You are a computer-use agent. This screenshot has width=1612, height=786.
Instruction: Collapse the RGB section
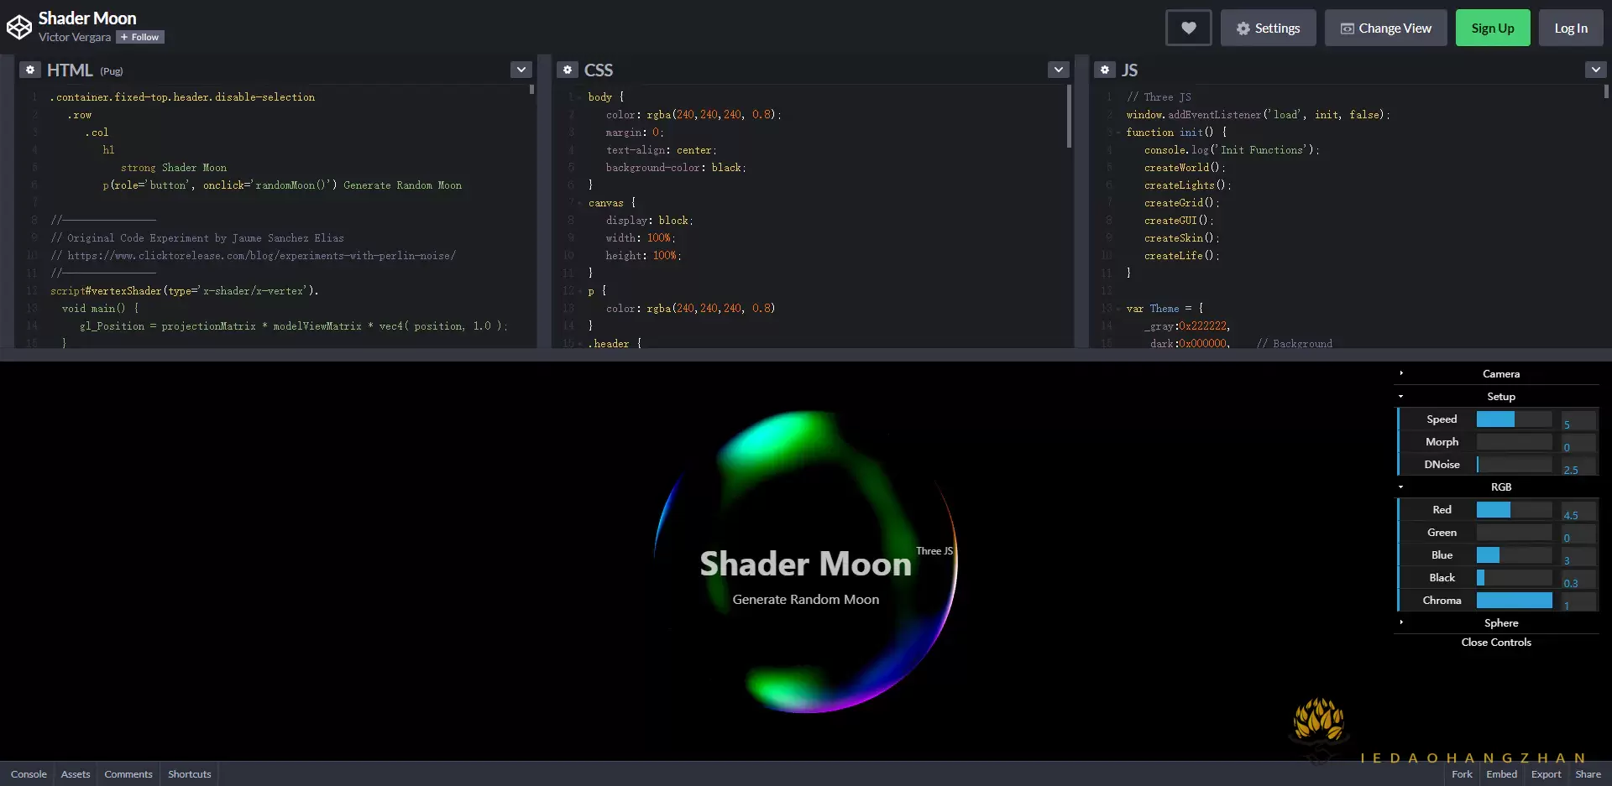click(x=1400, y=487)
